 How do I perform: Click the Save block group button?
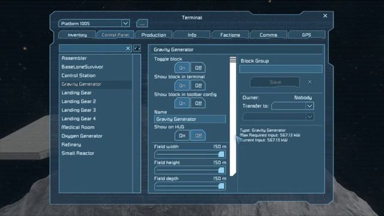point(275,82)
